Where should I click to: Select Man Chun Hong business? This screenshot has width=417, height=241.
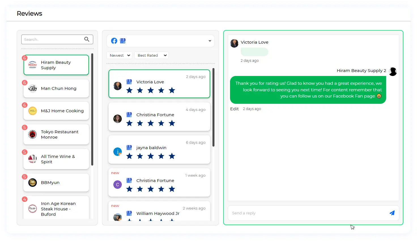point(56,88)
